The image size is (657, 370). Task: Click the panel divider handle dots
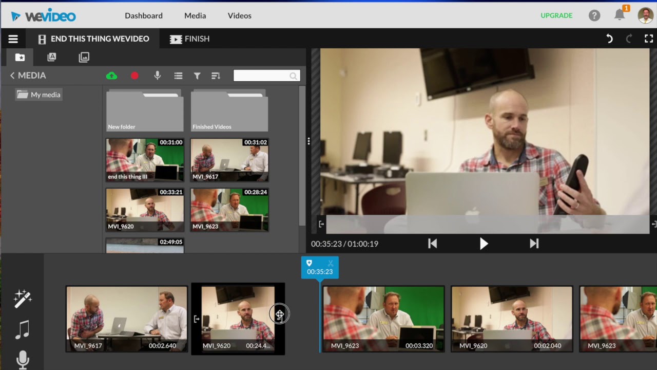pyautogui.click(x=308, y=141)
